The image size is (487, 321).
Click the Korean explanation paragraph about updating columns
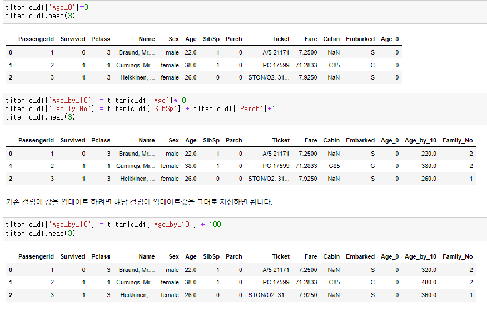(x=139, y=202)
